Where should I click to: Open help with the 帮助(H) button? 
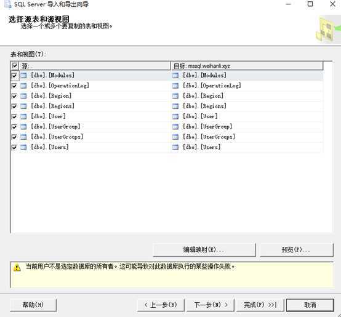tap(33, 305)
